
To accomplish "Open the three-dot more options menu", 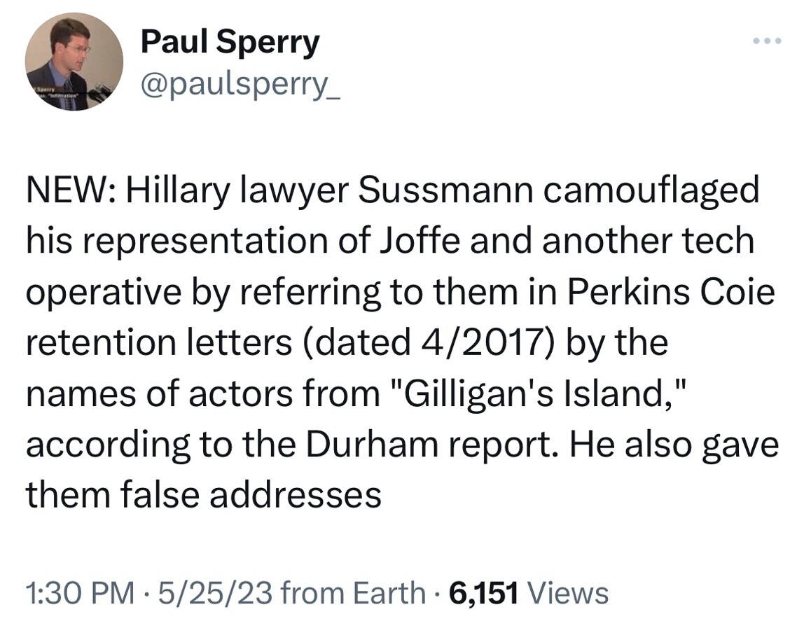I will (x=765, y=41).
